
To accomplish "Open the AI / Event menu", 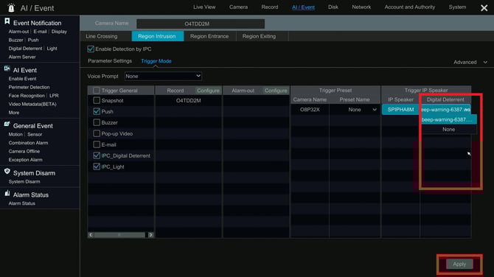I will click(303, 7).
